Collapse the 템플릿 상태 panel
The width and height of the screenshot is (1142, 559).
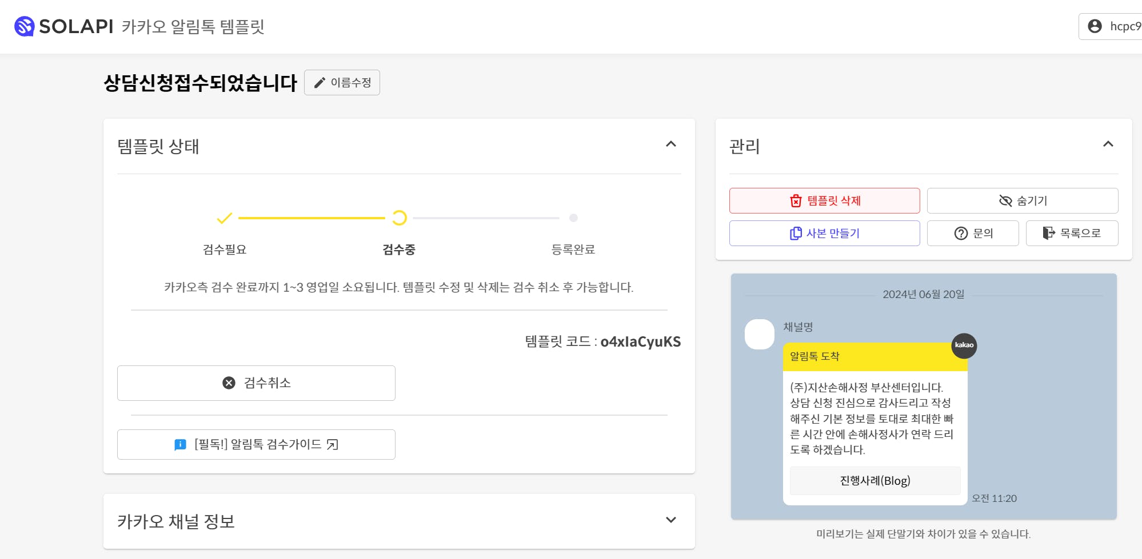pos(671,144)
